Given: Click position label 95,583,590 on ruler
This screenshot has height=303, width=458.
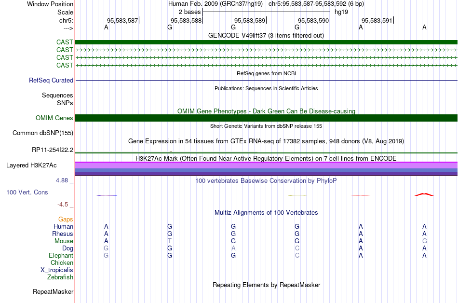Looking at the screenshot, I should (x=313, y=20).
